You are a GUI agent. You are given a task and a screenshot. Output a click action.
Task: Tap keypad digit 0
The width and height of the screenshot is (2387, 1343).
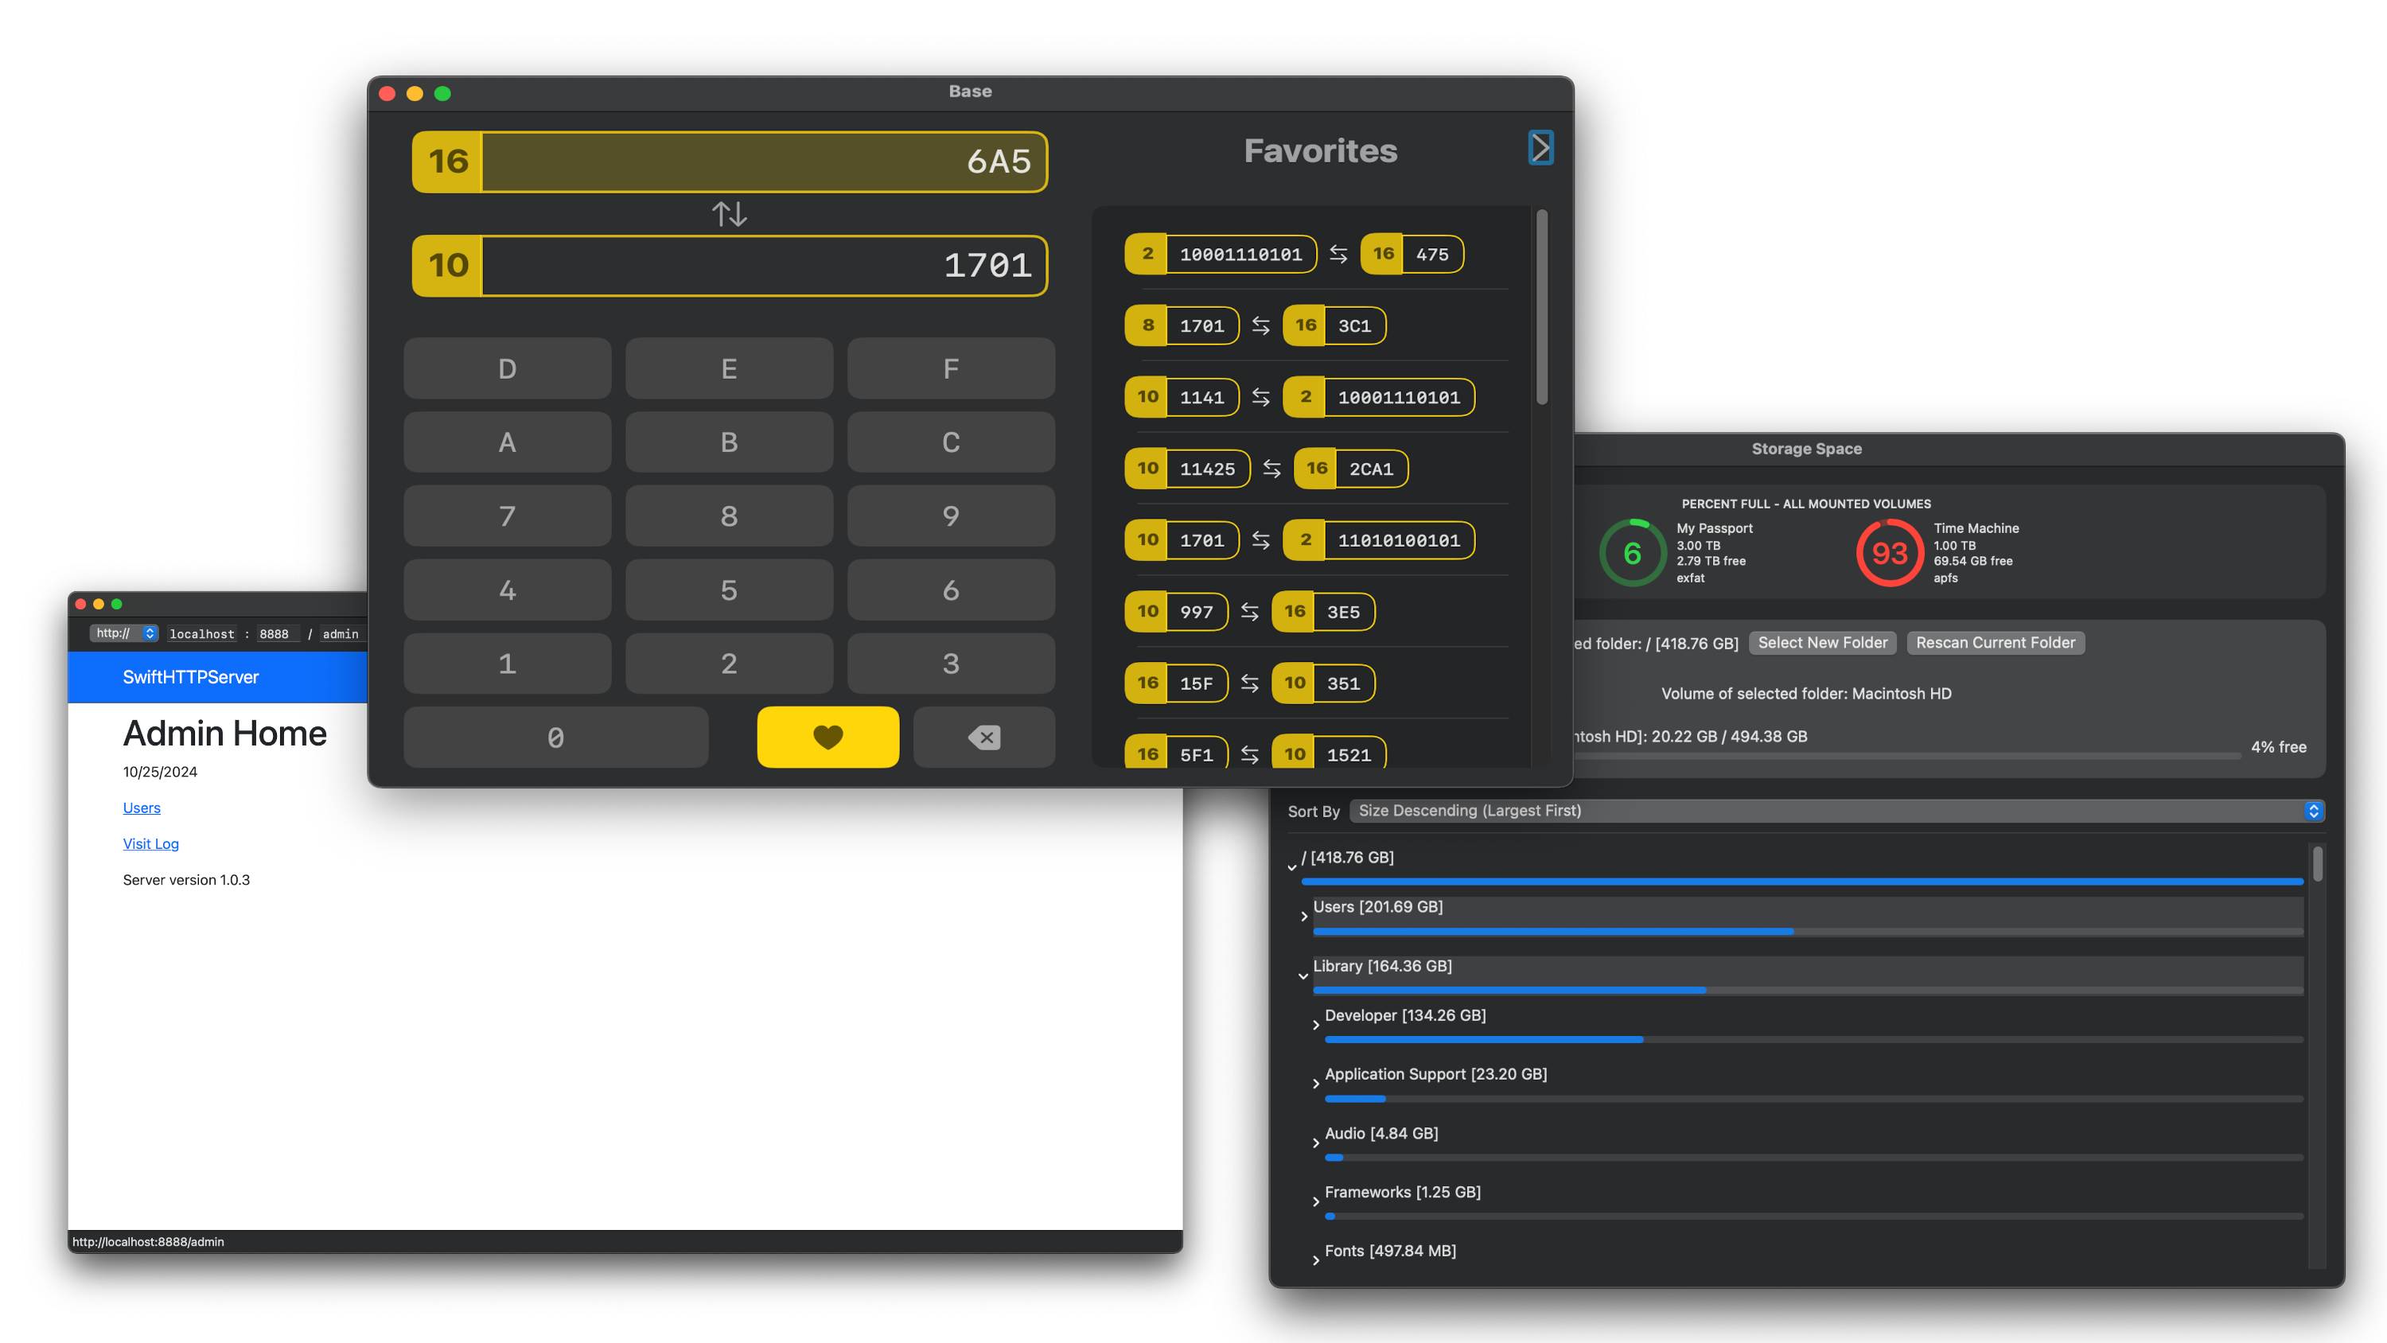pyautogui.click(x=556, y=737)
